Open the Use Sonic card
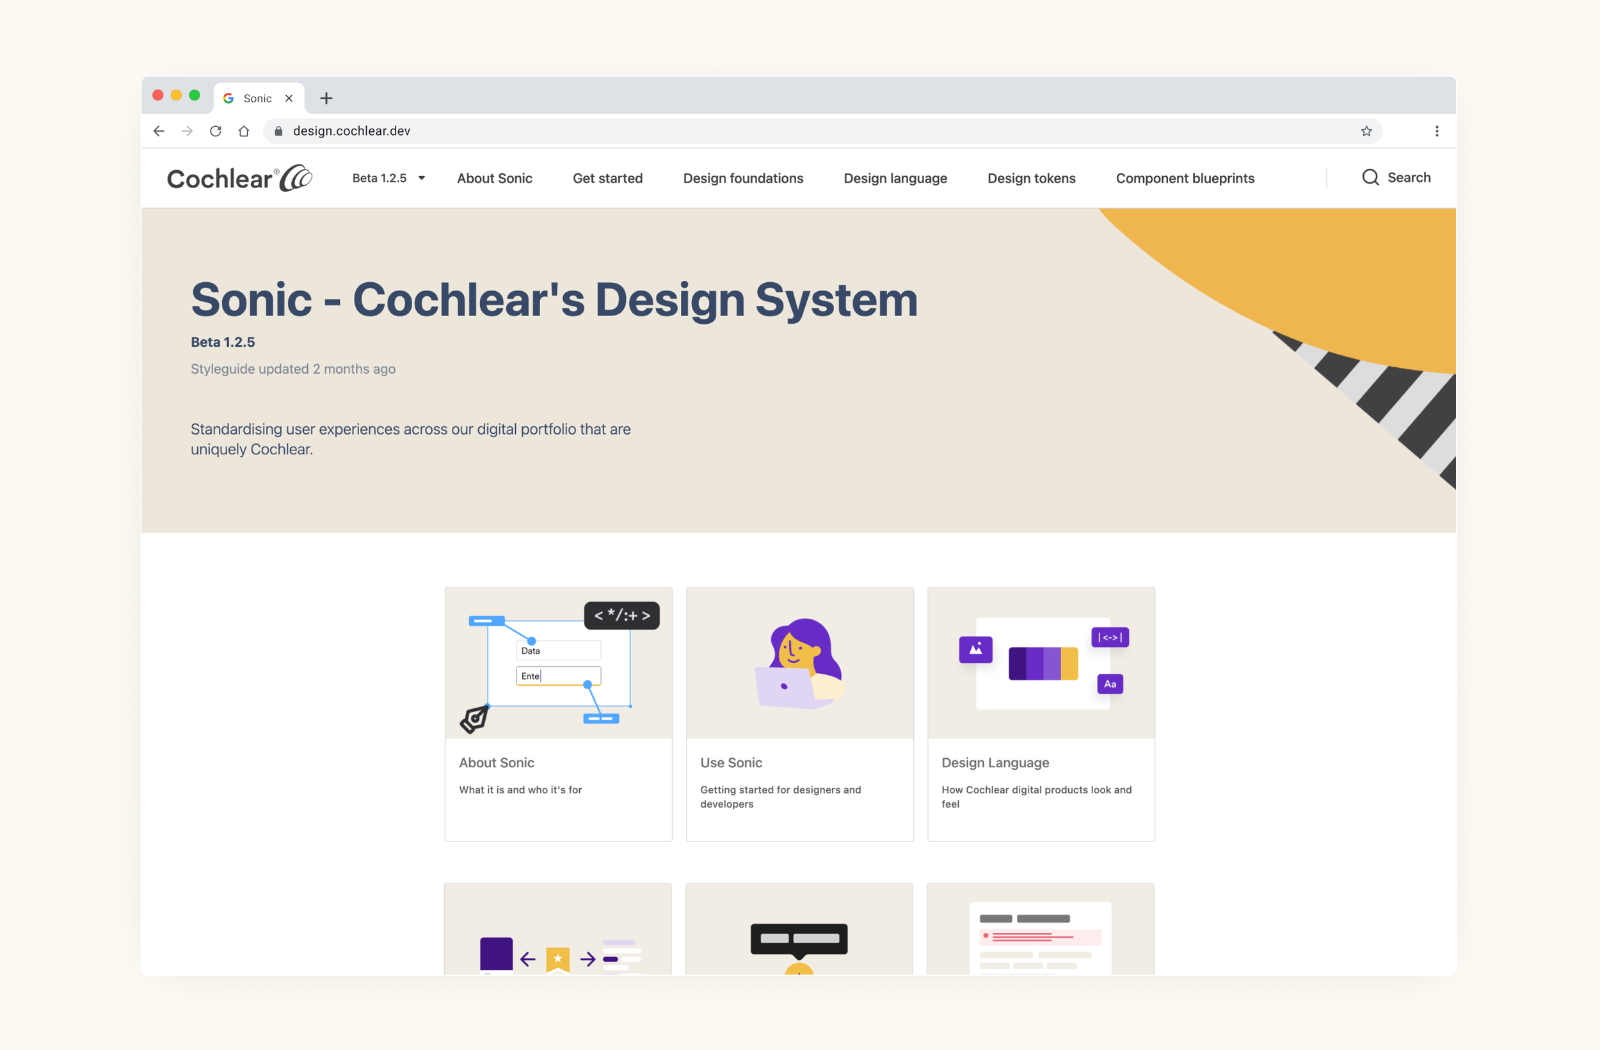1600x1050 pixels. point(799,713)
